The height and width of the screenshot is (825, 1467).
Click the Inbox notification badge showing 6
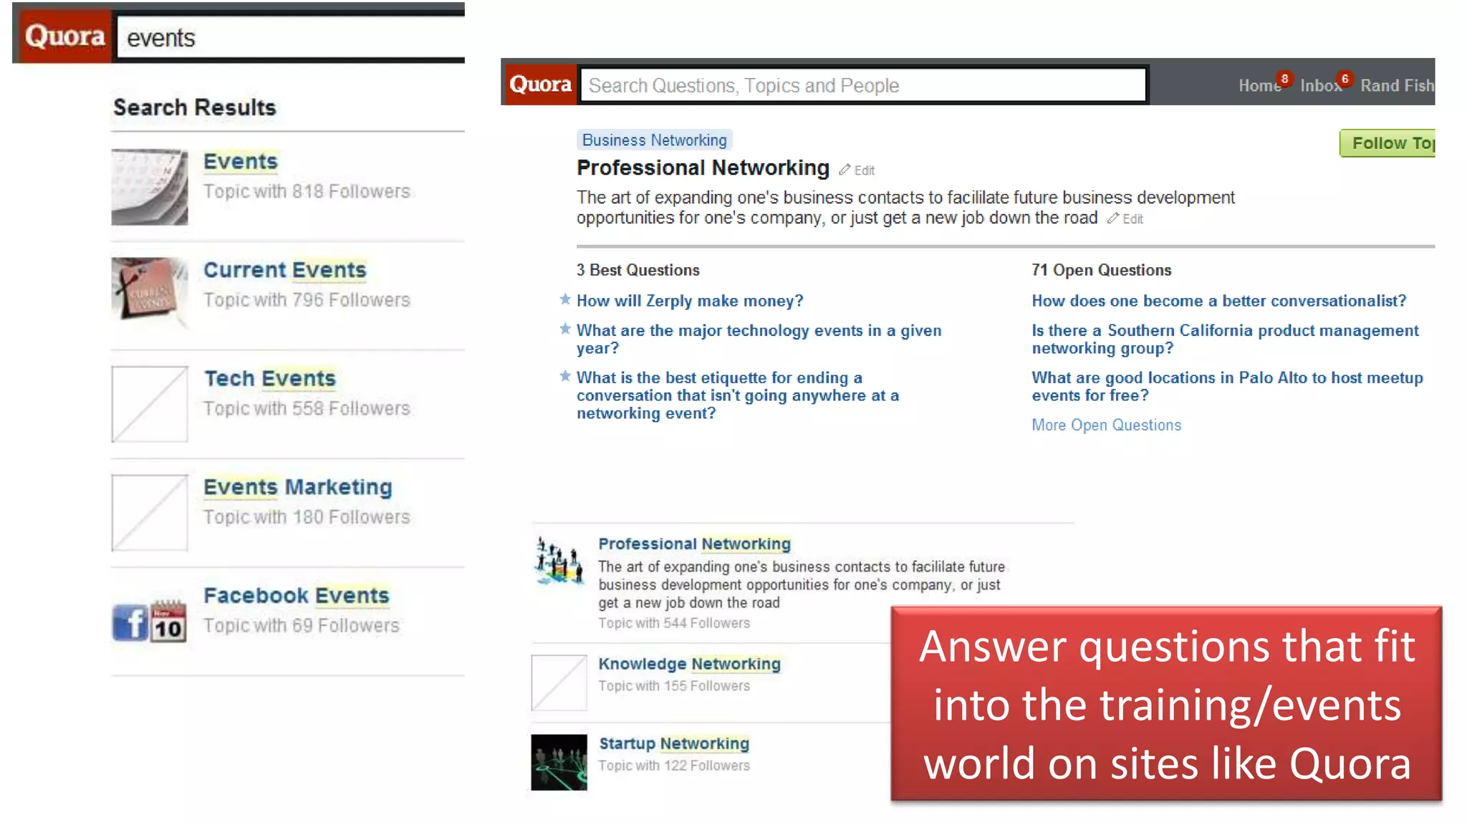[1345, 79]
